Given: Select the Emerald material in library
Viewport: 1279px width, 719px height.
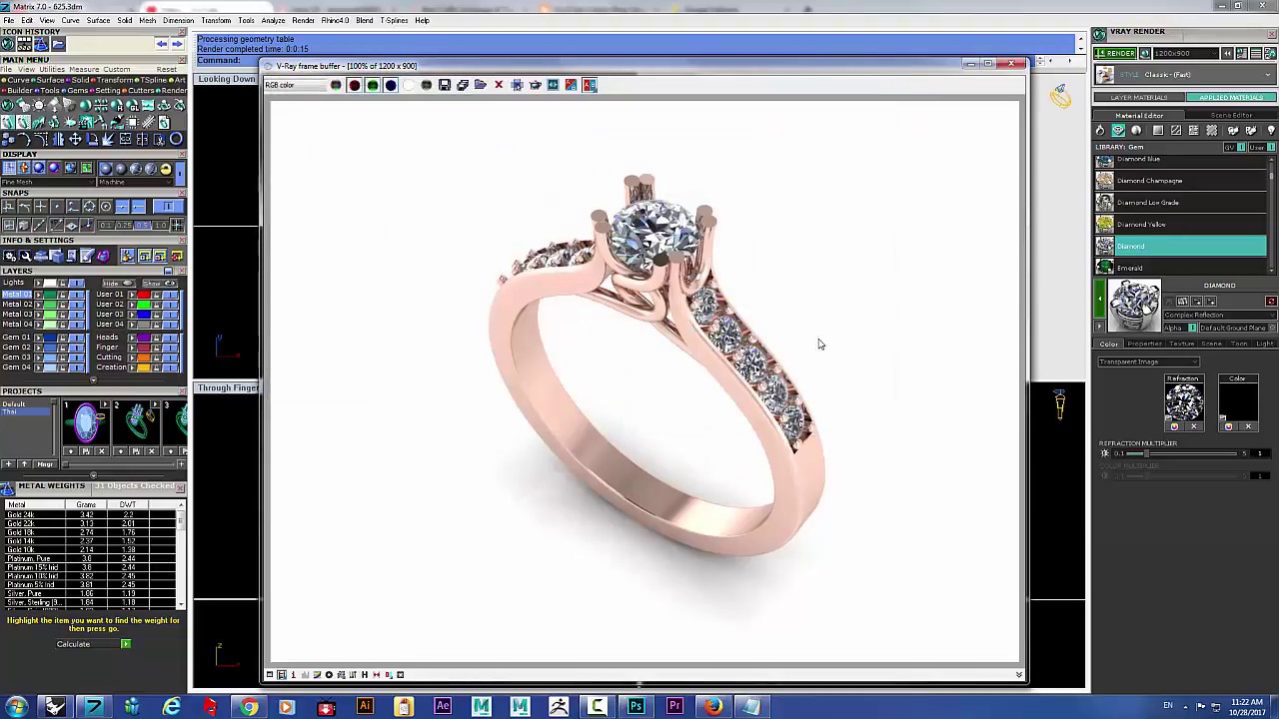Looking at the screenshot, I should pos(1181,268).
